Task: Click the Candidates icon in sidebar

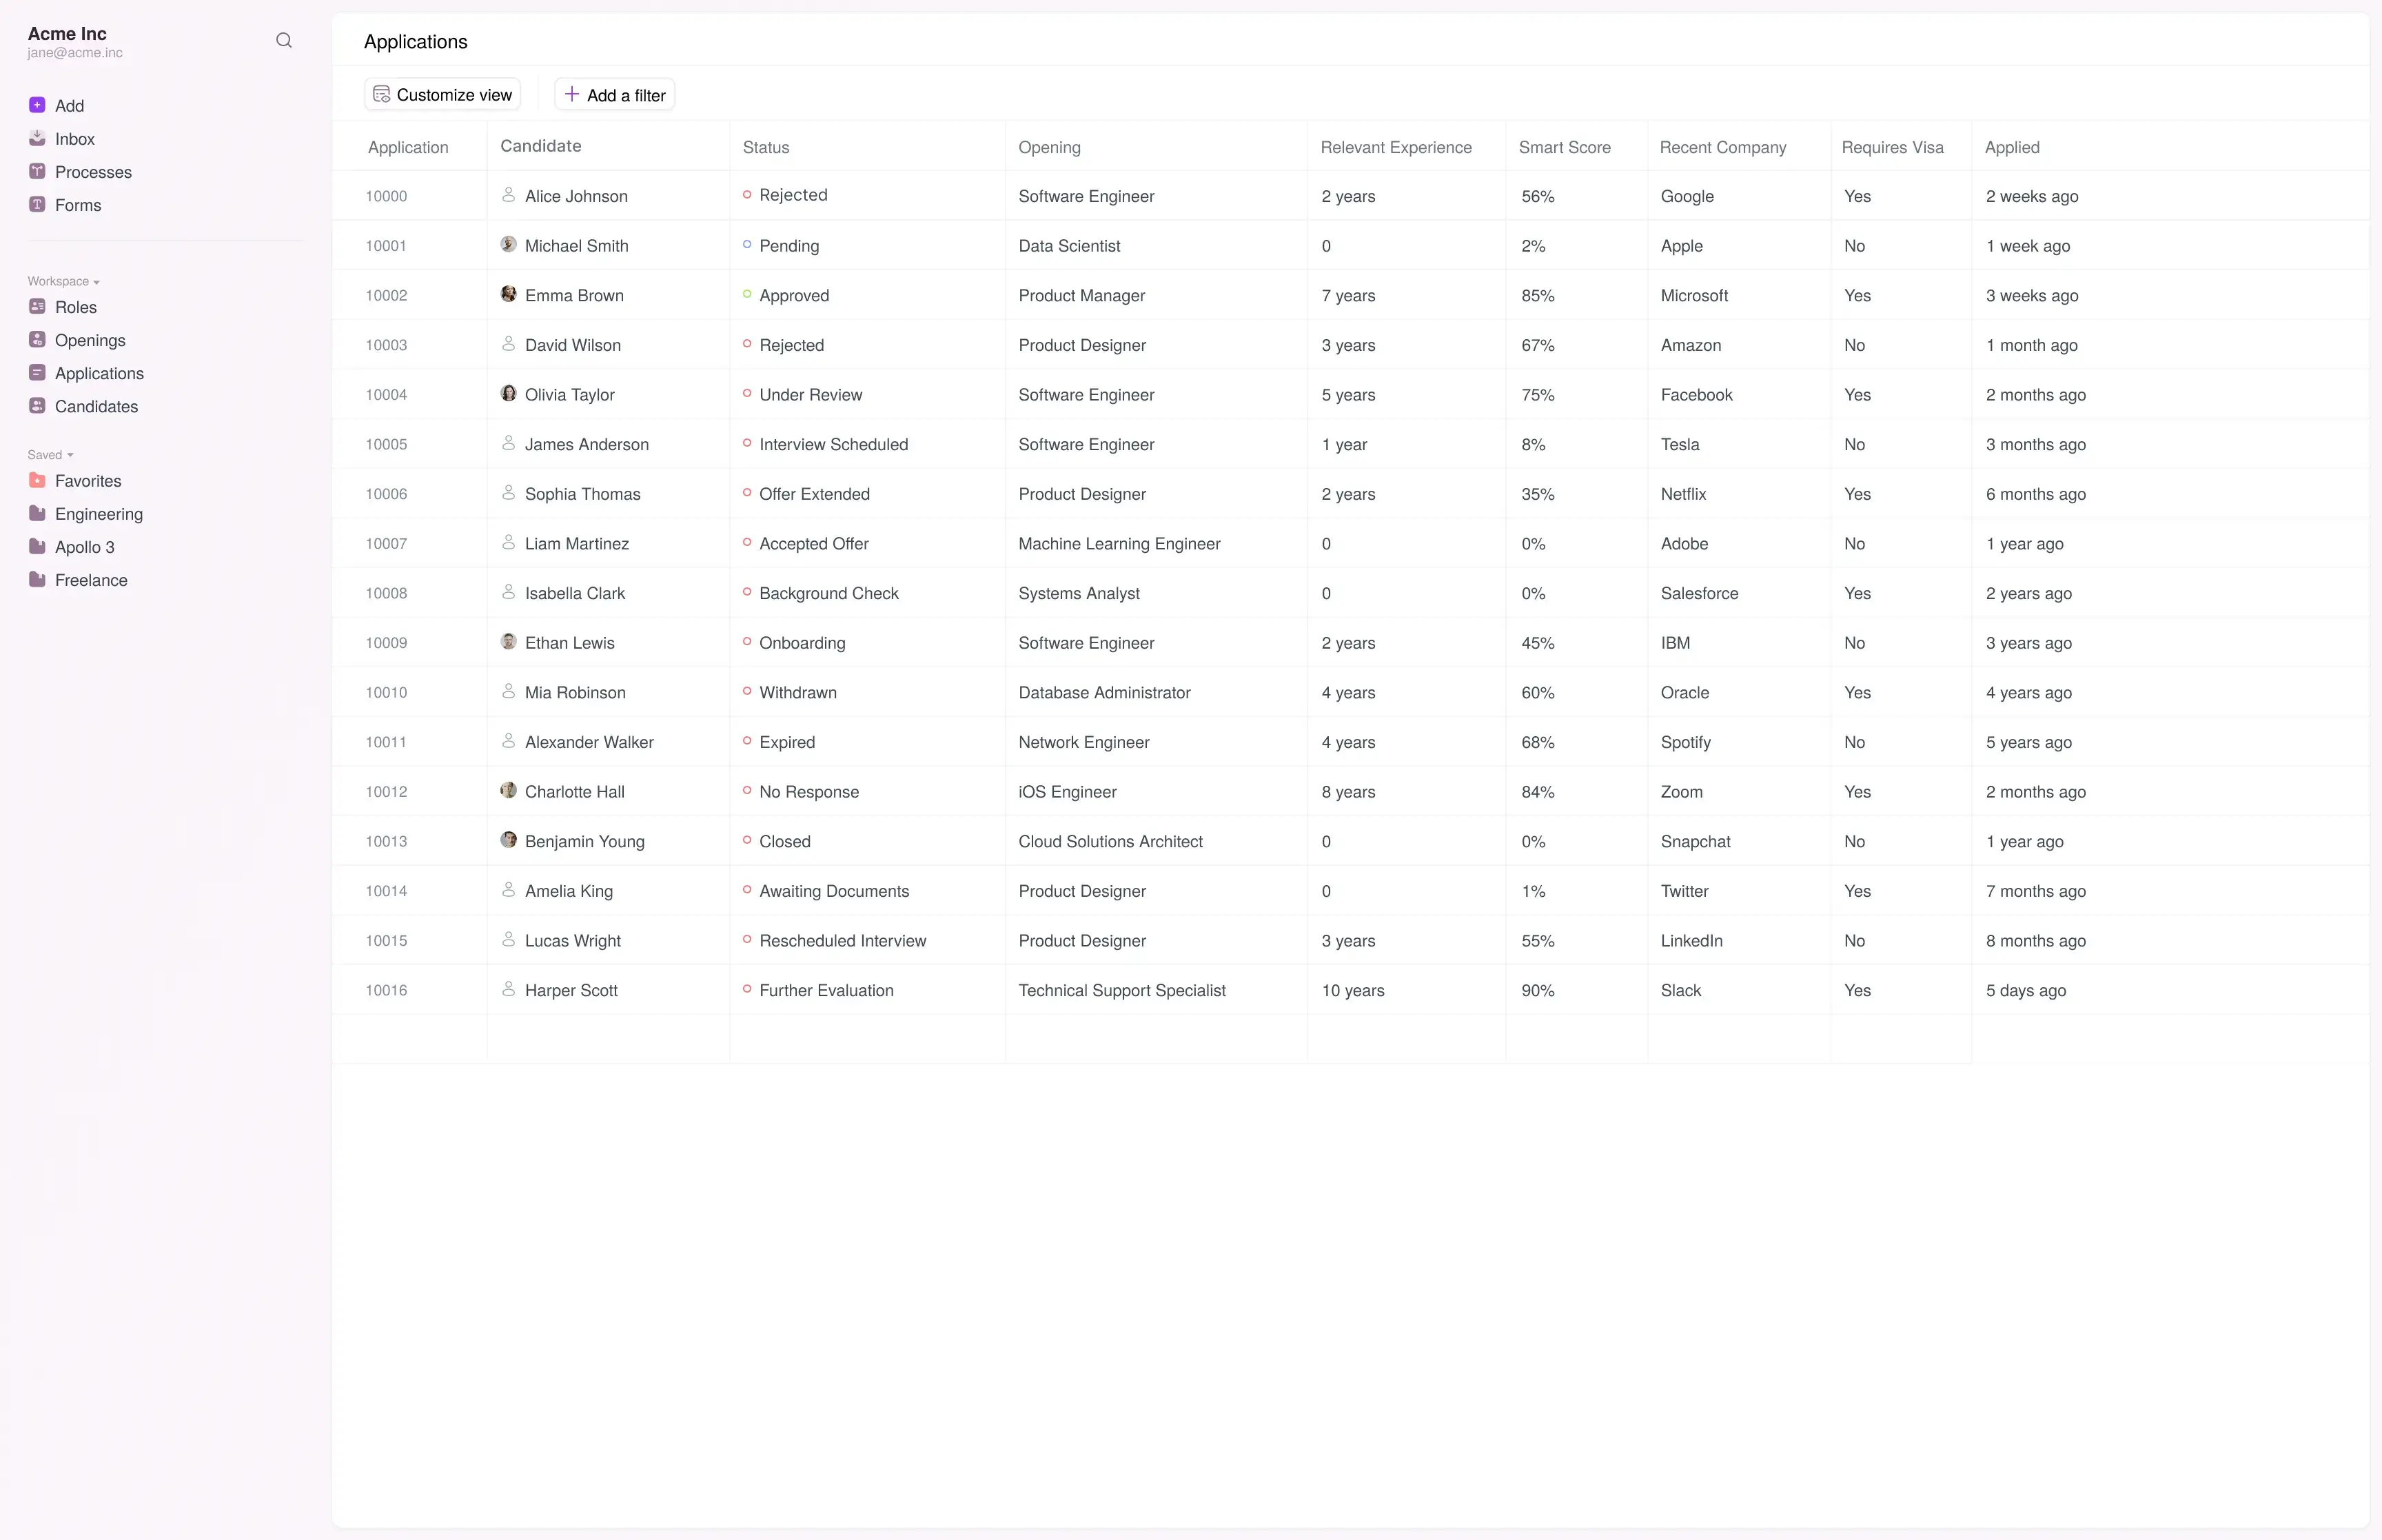Action: (37, 405)
